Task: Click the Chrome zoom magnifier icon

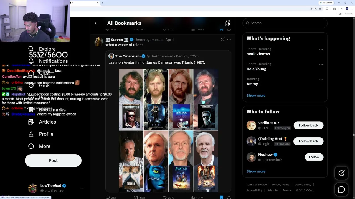Action: [315, 9]
